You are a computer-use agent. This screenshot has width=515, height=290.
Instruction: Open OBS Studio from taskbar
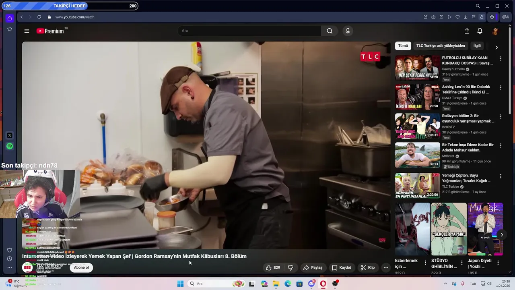pyautogui.click(x=335, y=284)
